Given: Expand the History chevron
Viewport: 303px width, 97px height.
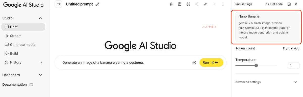Looking at the screenshot, I should point(41,62).
